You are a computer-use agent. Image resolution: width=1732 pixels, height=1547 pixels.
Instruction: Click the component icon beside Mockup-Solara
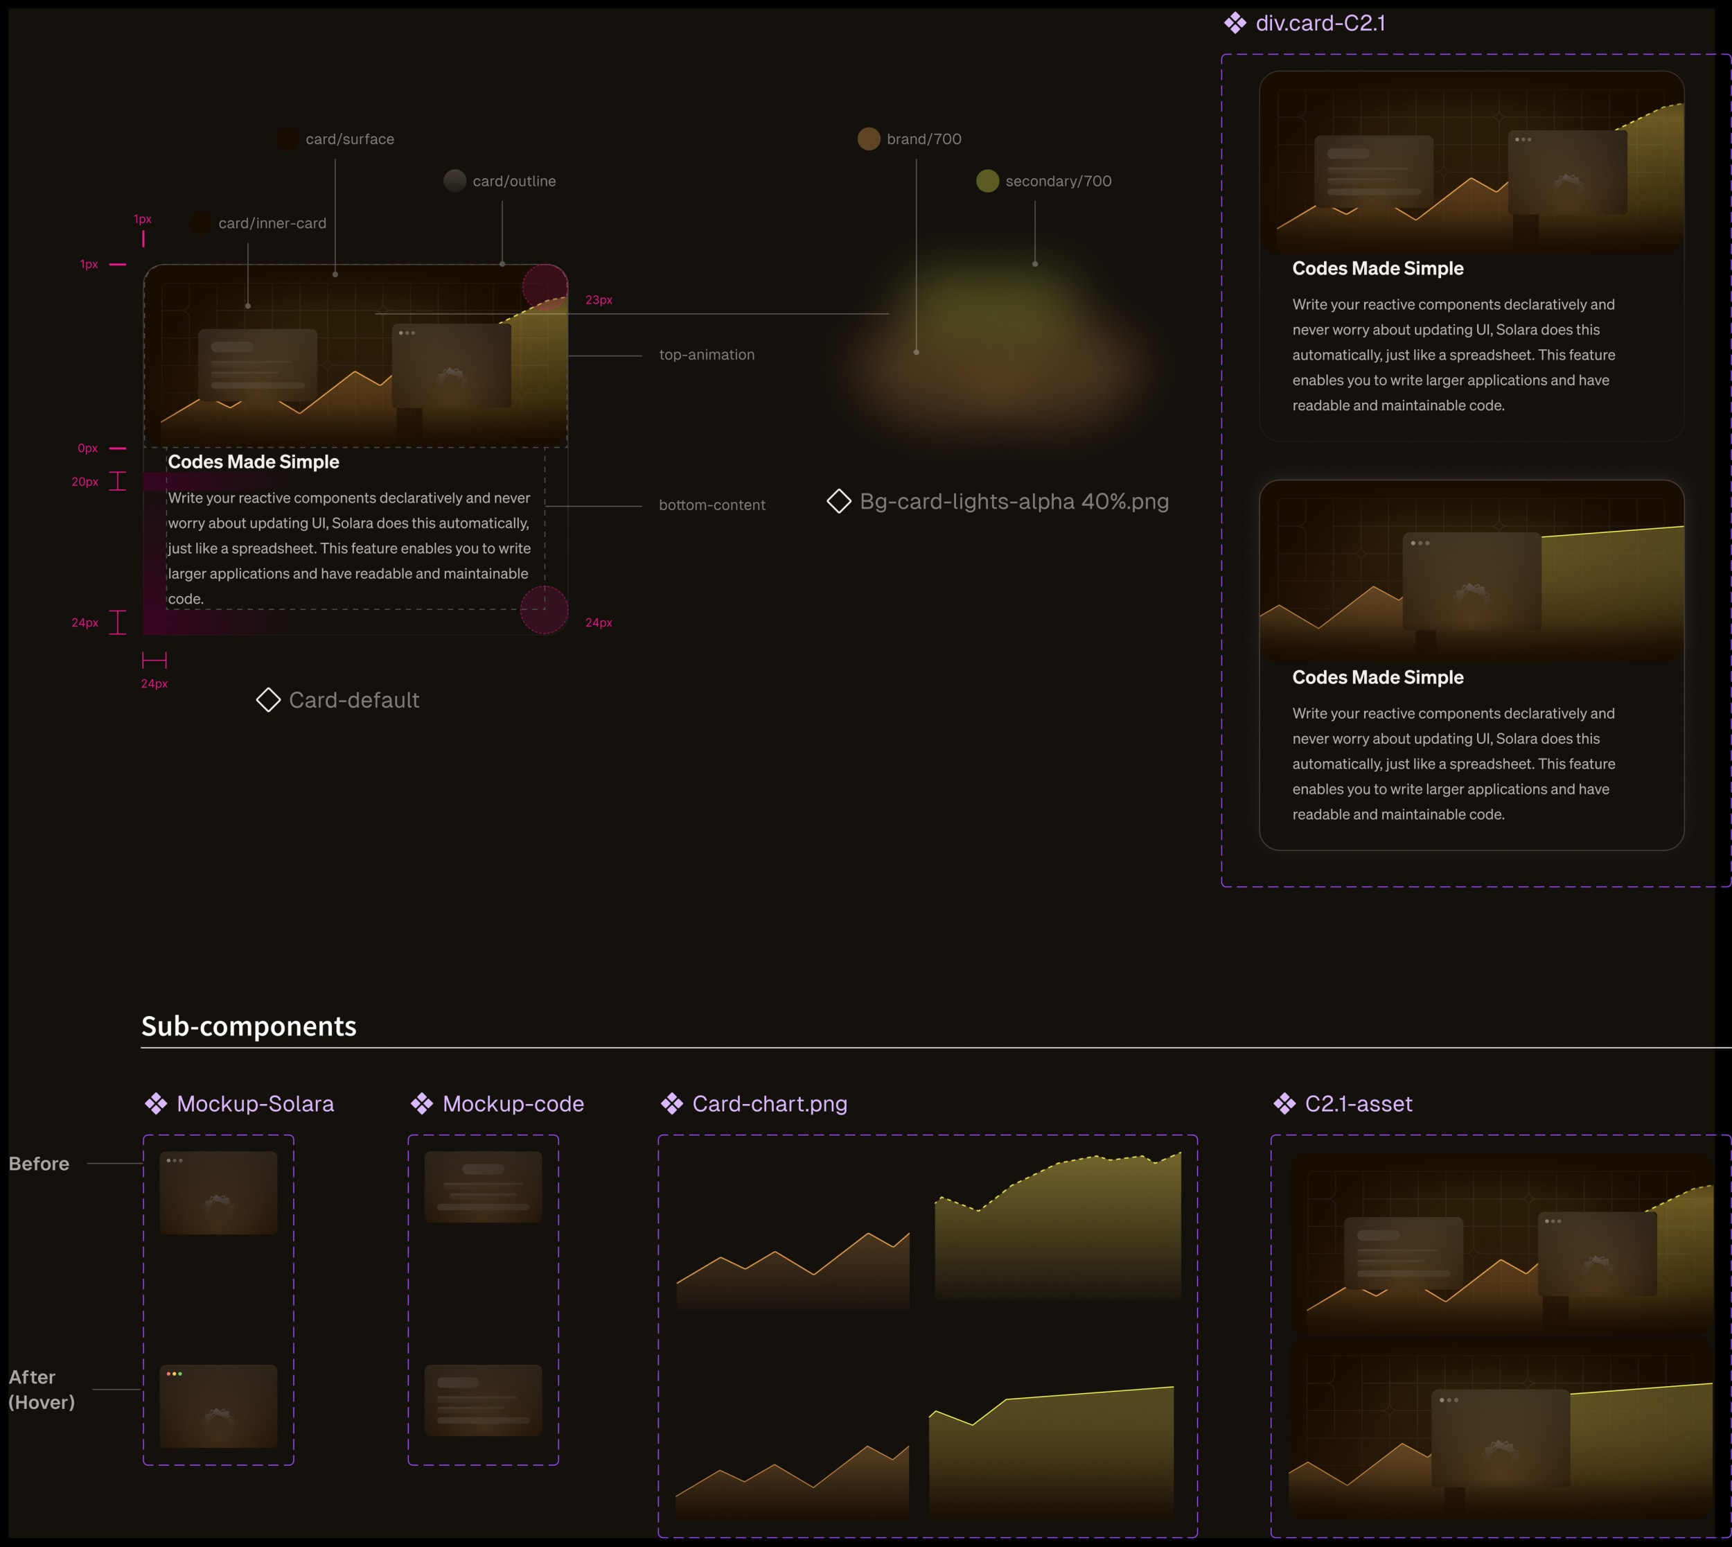pyautogui.click(x=157, y=1103)
